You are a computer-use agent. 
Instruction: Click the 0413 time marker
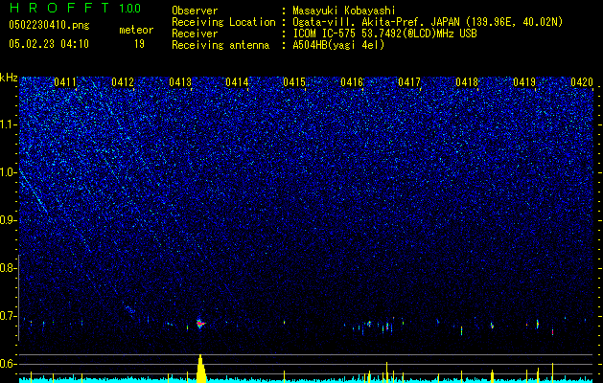point(180,82)
